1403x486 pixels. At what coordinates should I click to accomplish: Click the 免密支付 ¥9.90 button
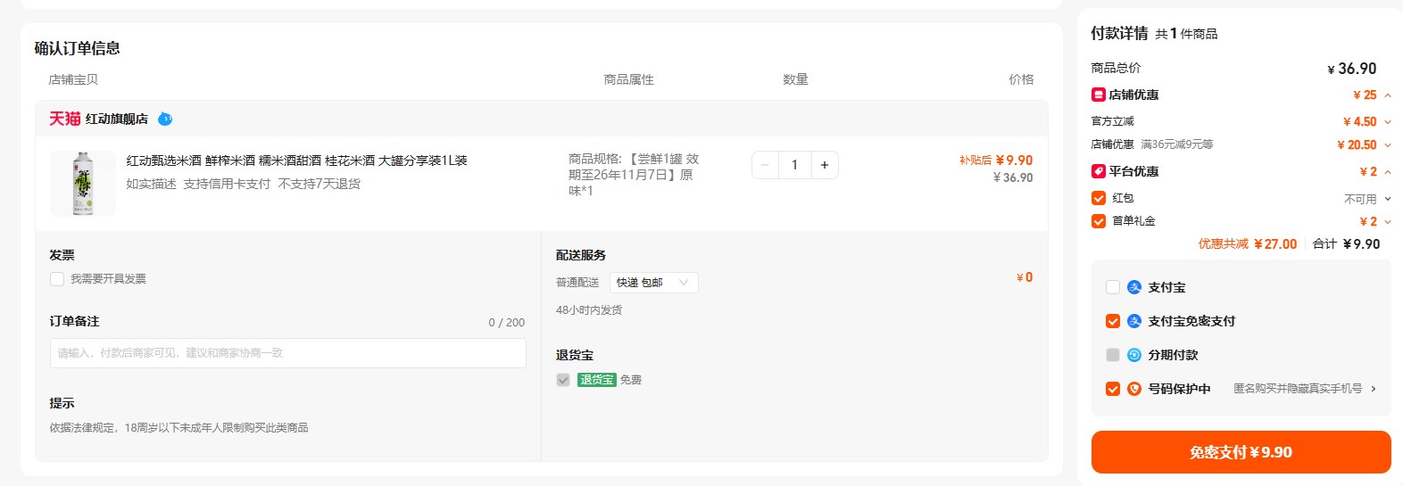click(1241, 452)
